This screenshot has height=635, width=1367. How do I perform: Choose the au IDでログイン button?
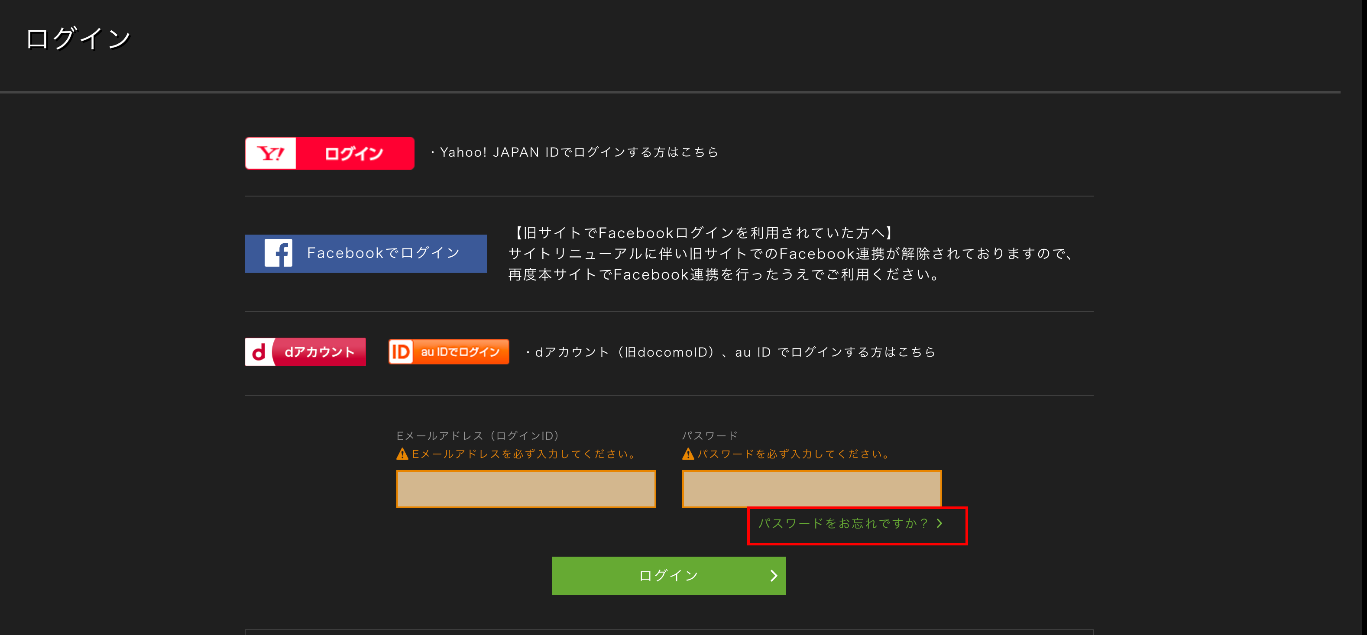click(x=448, y=352)
